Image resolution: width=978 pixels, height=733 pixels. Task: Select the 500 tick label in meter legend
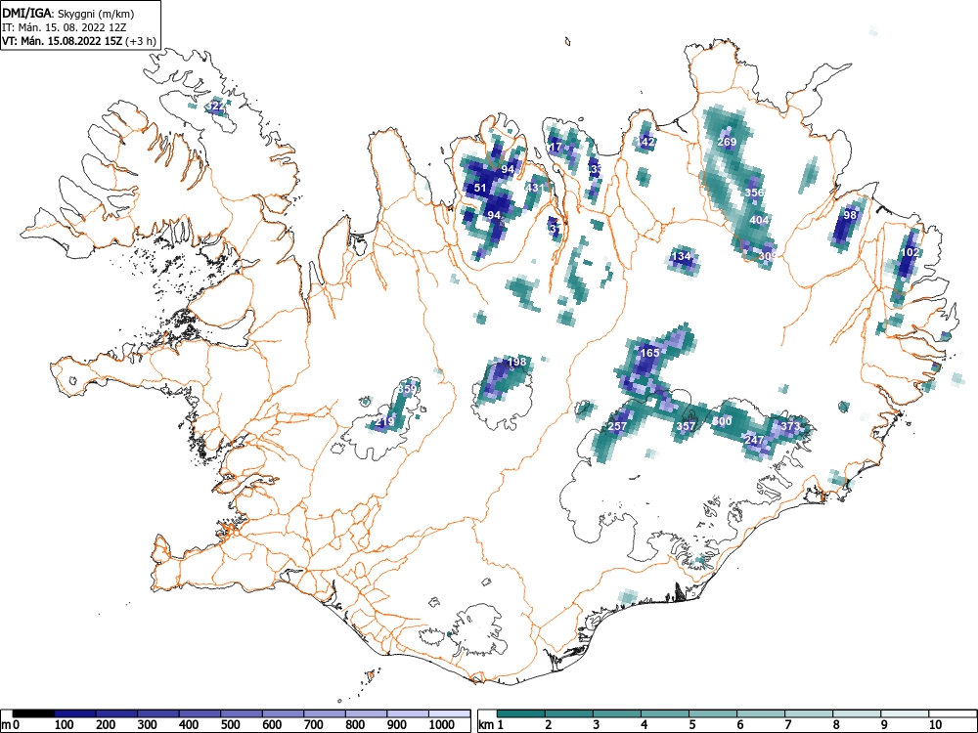click(230, 725)
